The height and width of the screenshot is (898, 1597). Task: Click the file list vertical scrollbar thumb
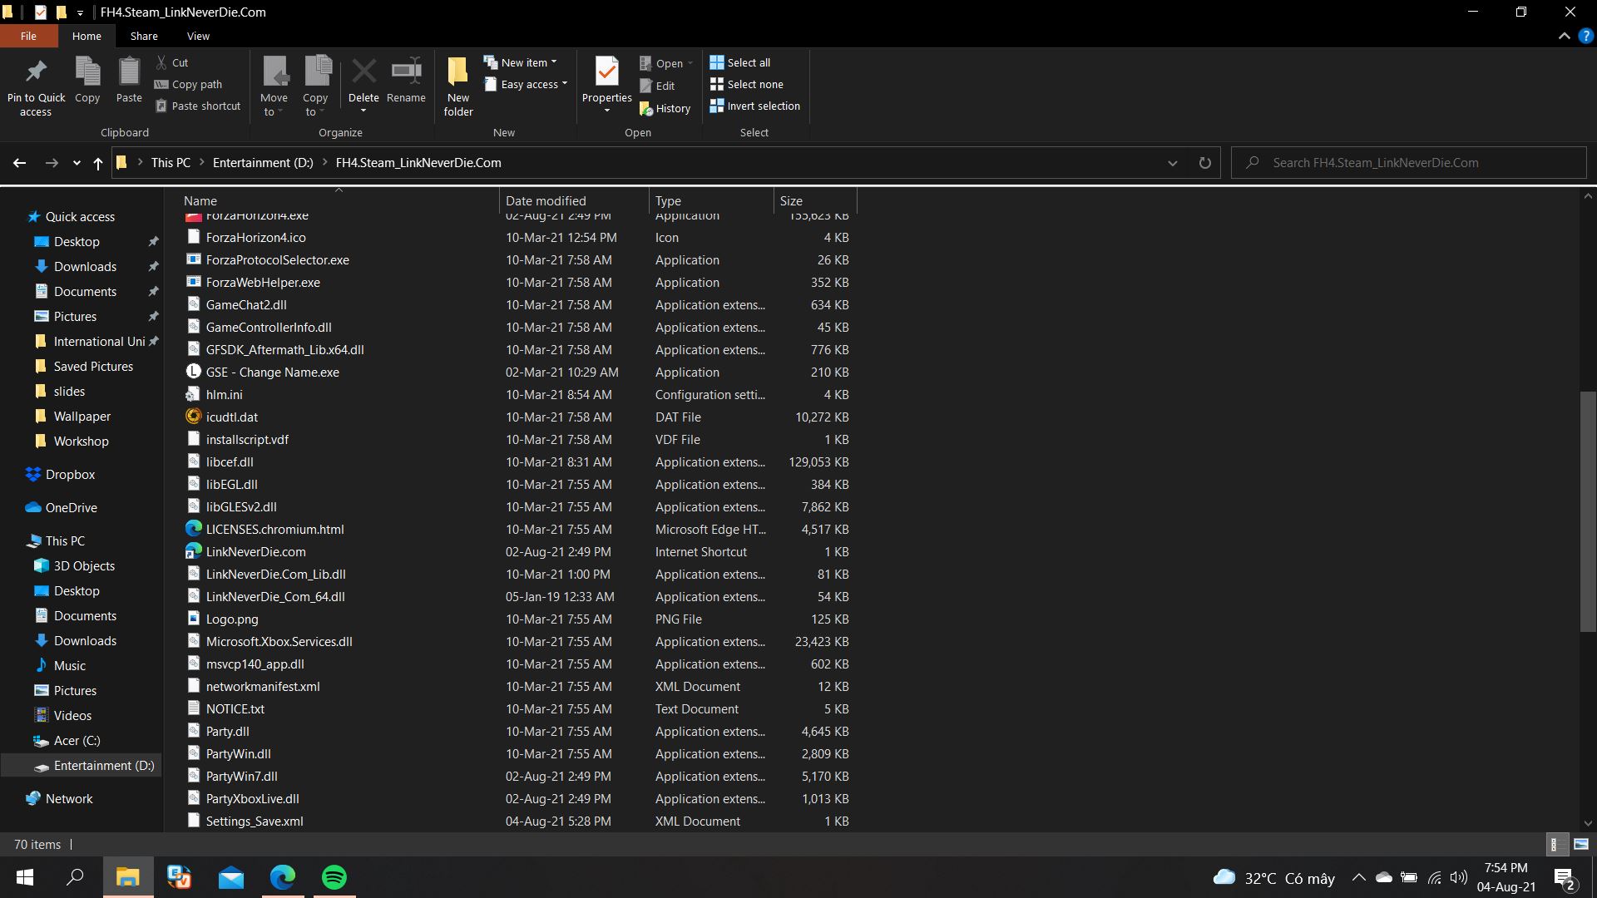tap(1587, 511)
